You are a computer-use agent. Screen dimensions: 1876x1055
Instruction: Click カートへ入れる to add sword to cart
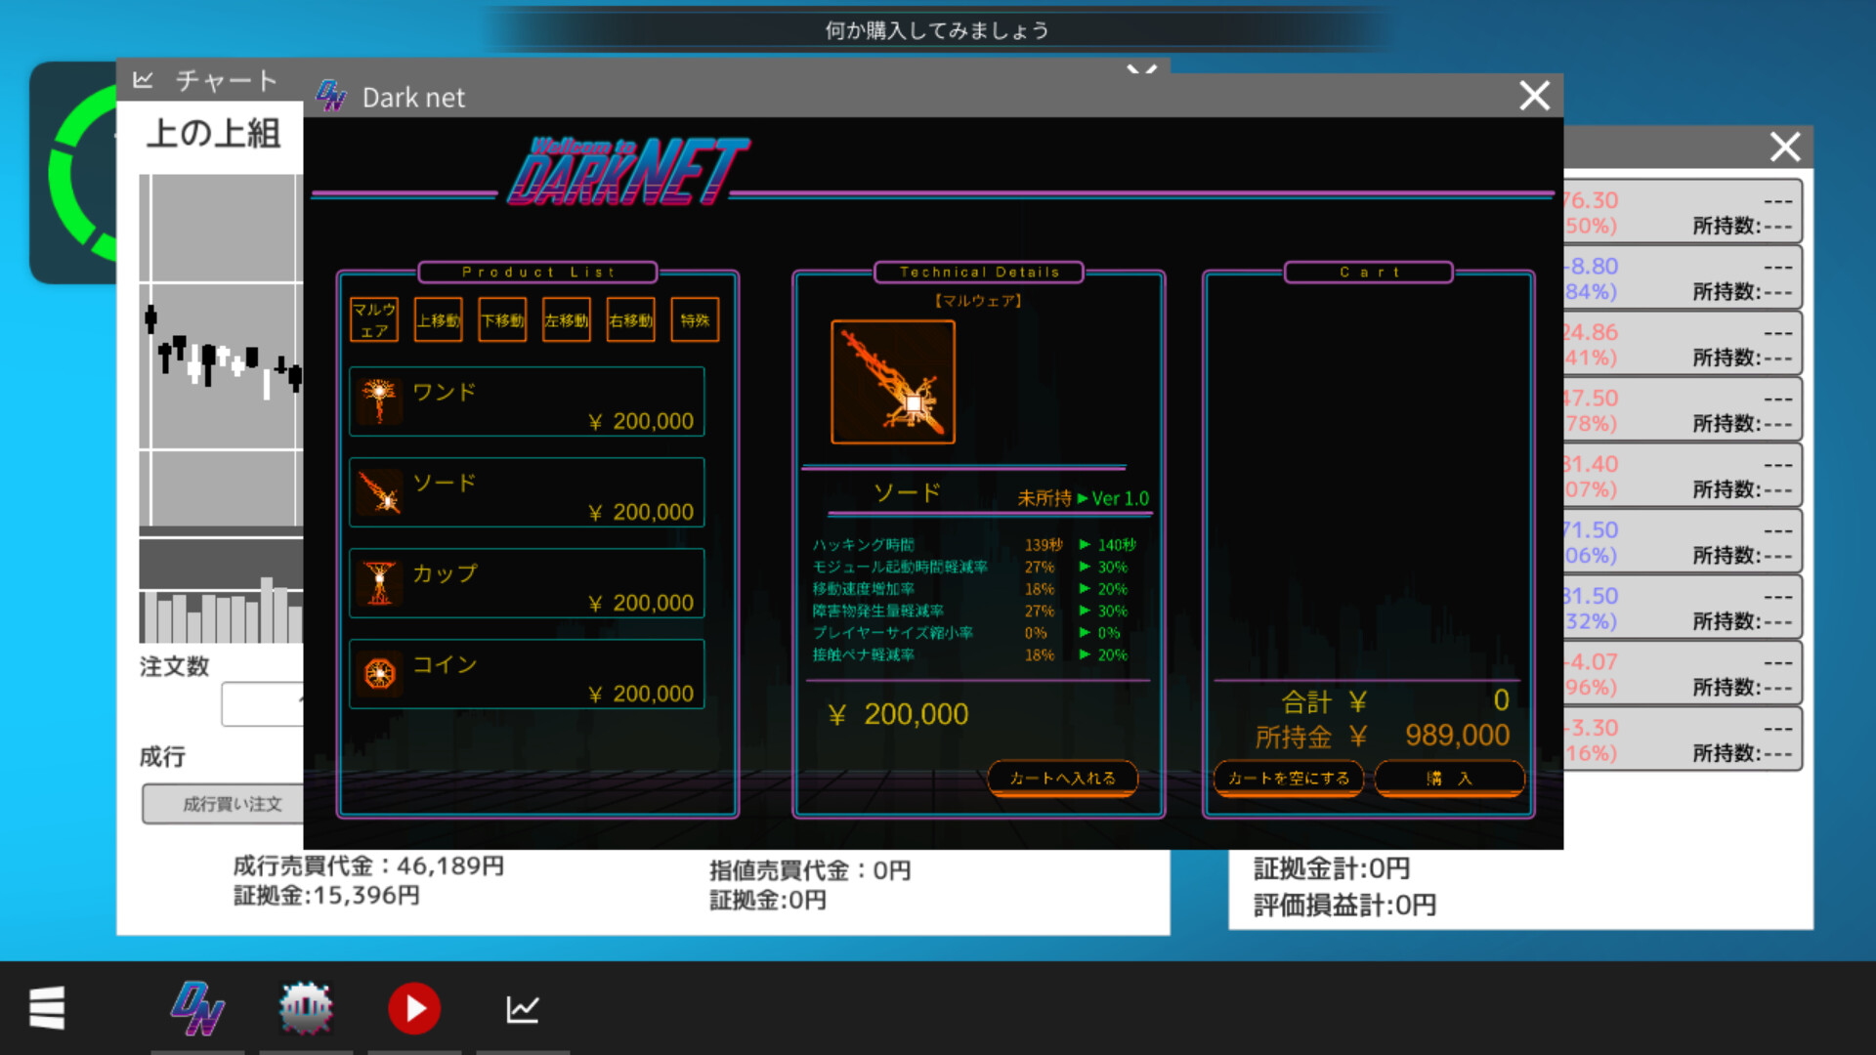[1062, 779]
